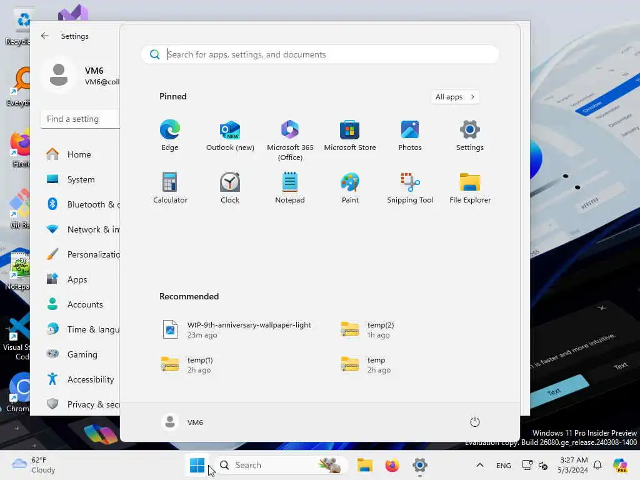Open Personalization settings category
This screenshot has width=640, height=480.
[x=82, y=254]
